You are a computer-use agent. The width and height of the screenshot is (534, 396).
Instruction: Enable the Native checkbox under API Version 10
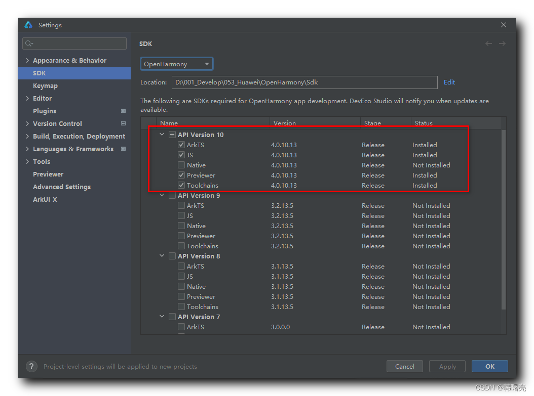coord(181,165)
